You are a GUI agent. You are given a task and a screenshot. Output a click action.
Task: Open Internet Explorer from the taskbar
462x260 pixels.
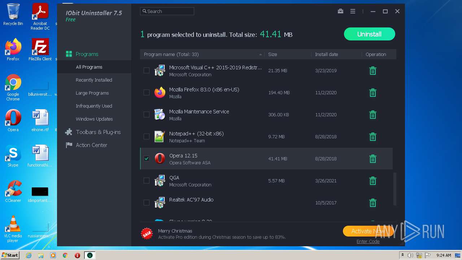coord(29,255)
